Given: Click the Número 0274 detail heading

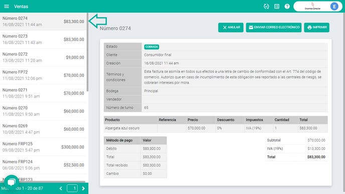Looking at the screenshot, I should (x=115, y=29).
